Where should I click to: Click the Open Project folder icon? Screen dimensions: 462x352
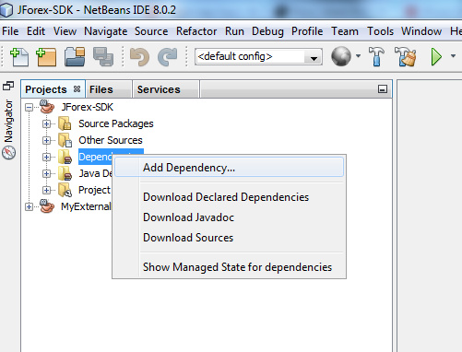point(75,56)
